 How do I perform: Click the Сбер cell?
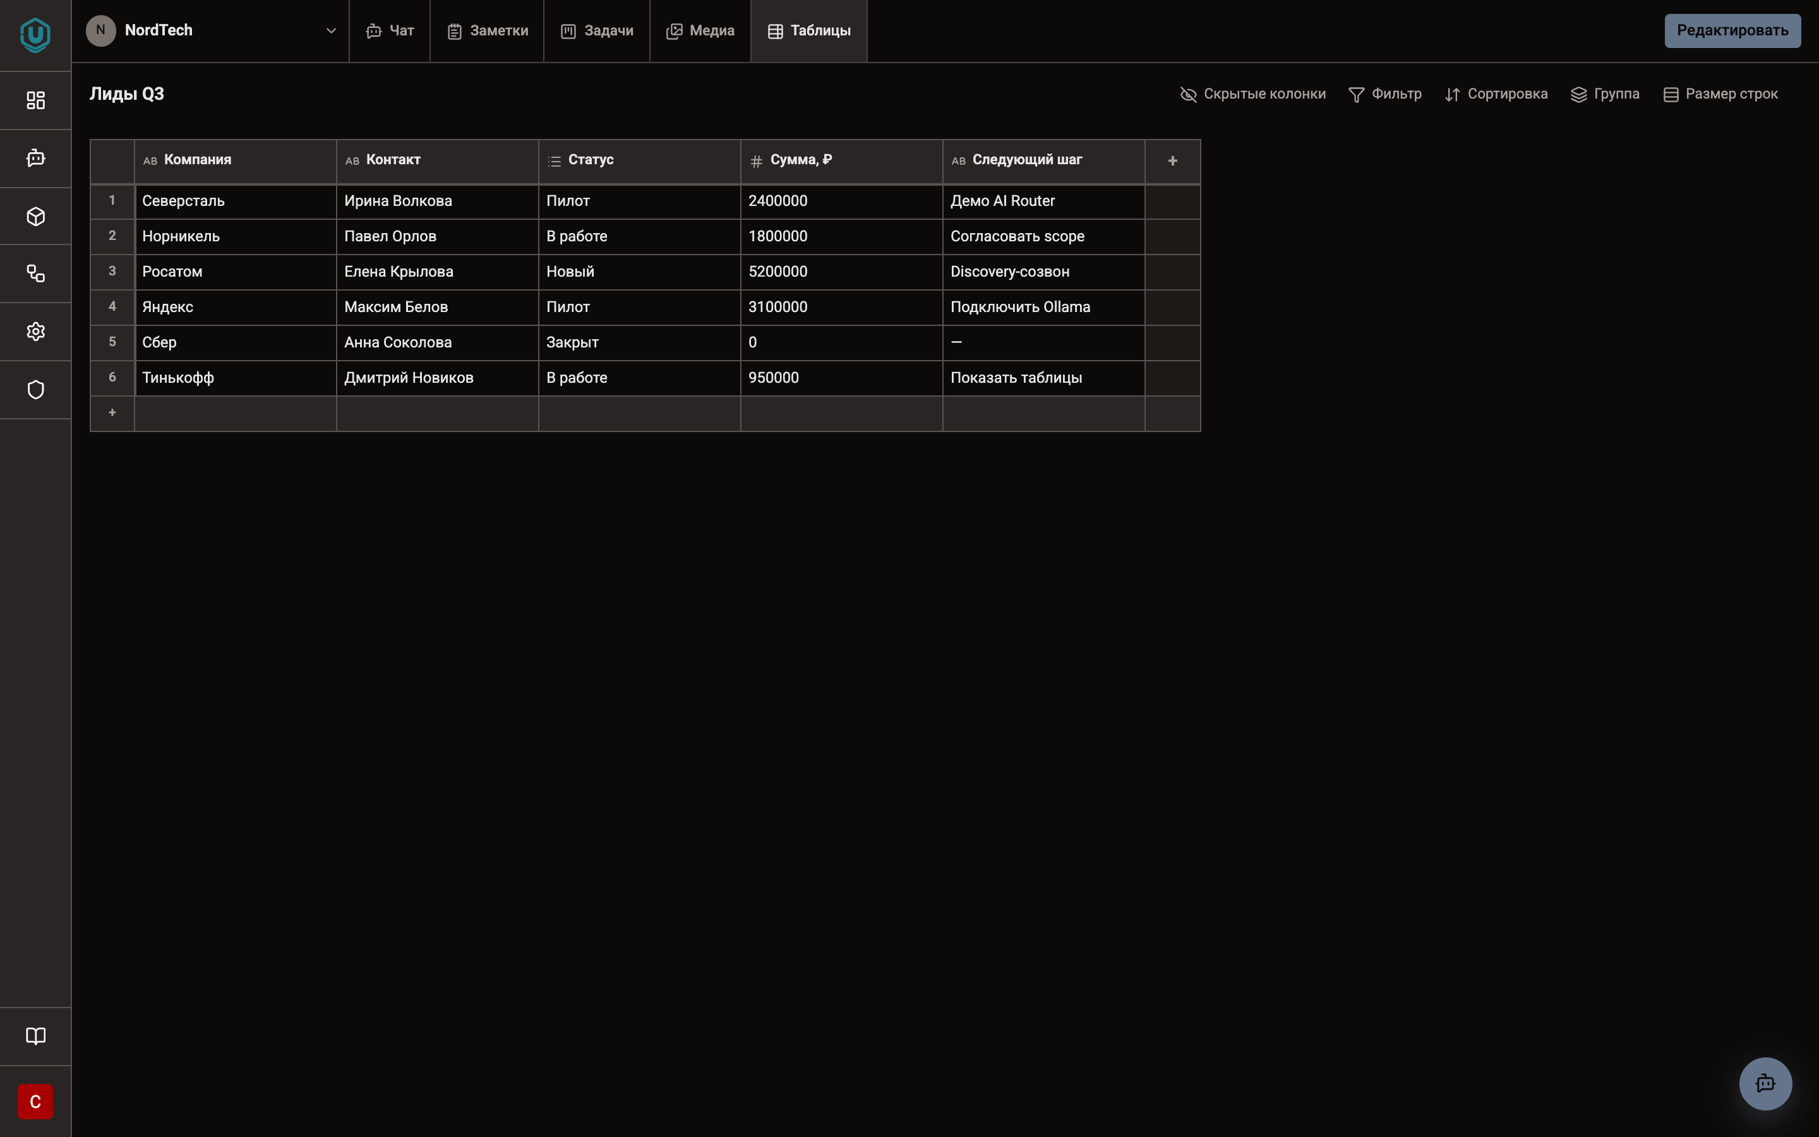(x=235, y=342)
